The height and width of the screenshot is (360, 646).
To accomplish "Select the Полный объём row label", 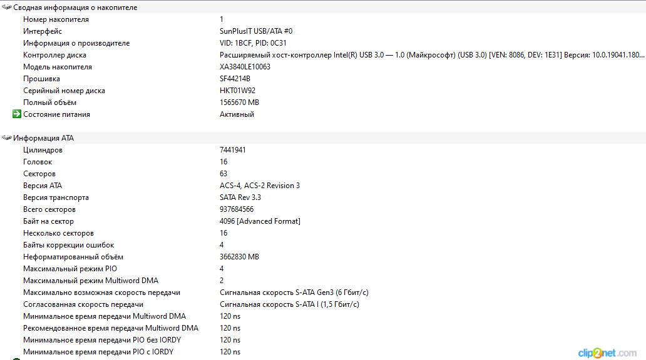I will point(49,102).
